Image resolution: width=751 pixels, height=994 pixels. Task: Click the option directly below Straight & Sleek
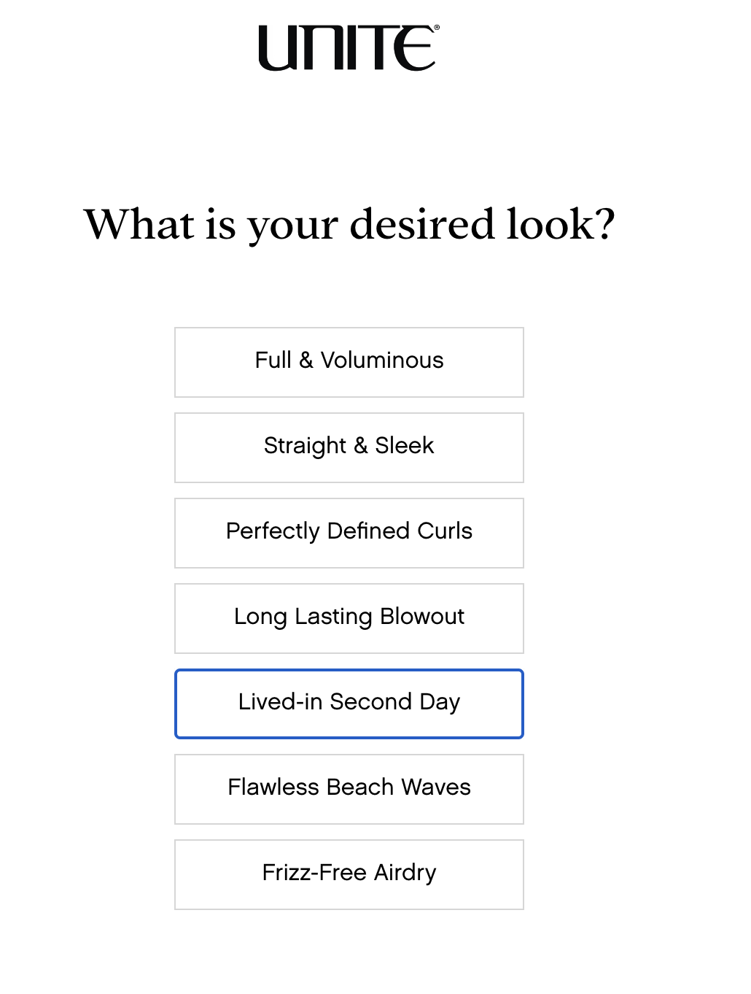tap(349, 532)
